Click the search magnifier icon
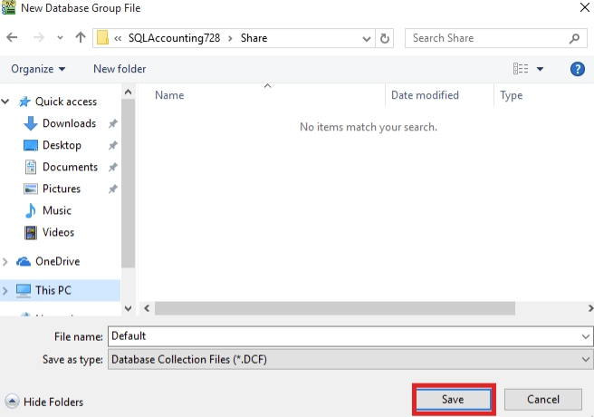This screenshot has height=417, width=594. point(574,38)
